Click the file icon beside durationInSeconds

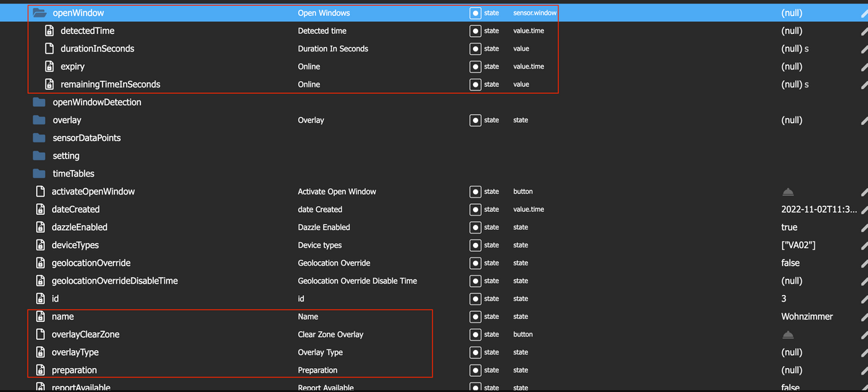50,48
